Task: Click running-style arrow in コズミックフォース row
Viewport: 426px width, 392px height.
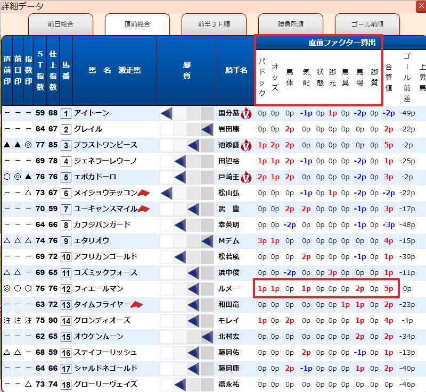Action: tap(193, 273)
